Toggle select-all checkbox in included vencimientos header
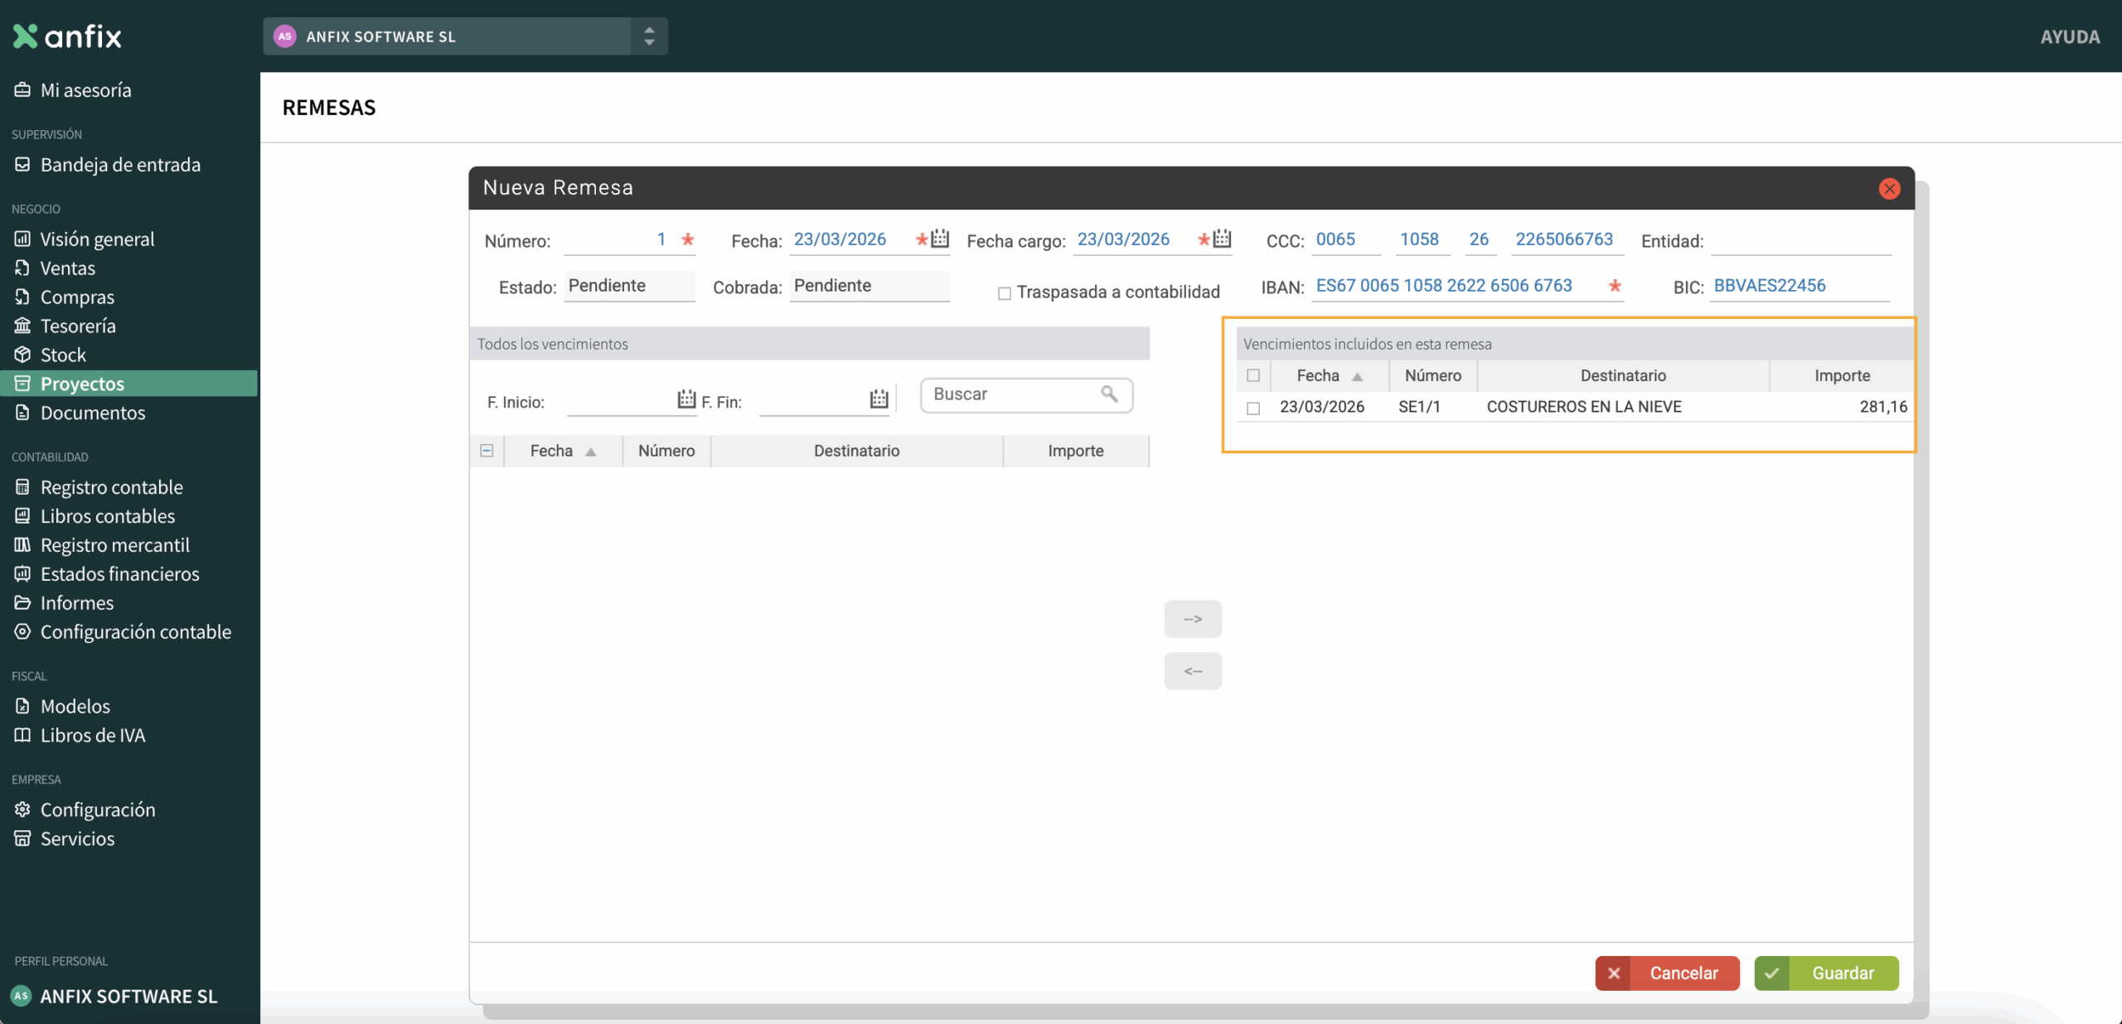2122x1024 pixels. pyautogui.click(x=1253, y=375)
